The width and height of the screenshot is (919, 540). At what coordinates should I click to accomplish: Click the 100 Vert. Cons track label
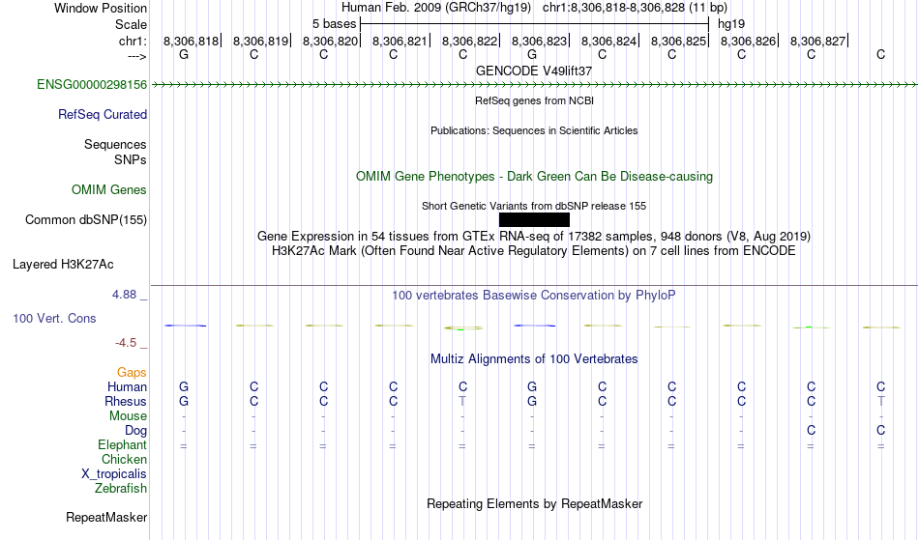[54, 318]
